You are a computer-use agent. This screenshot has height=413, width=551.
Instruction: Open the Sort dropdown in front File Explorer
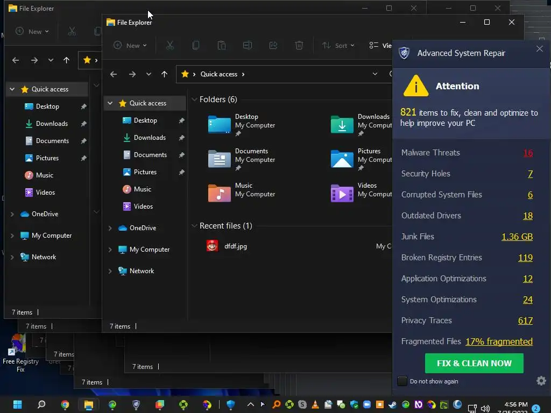pyautogui.click(x=338, y=45)
